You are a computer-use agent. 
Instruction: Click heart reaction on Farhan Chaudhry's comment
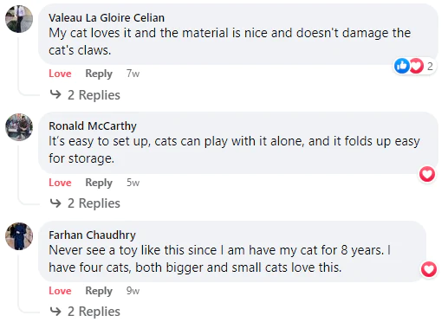[x=429, y=269]
